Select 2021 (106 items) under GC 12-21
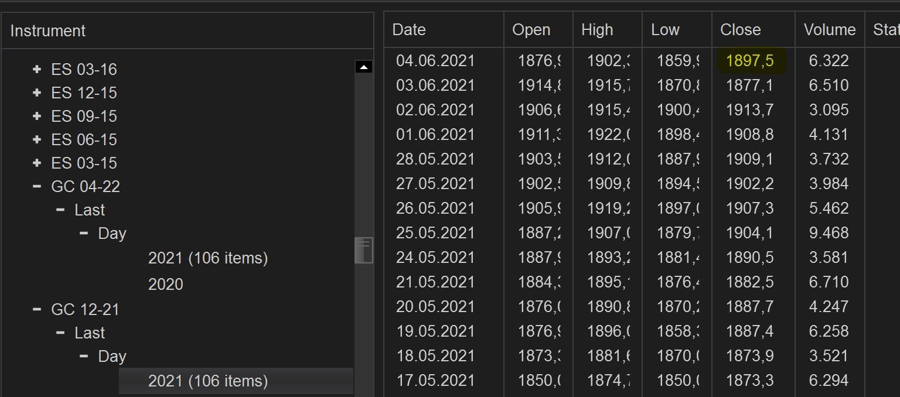This screenshot has height=397, width=900. [x=236, y=381]
